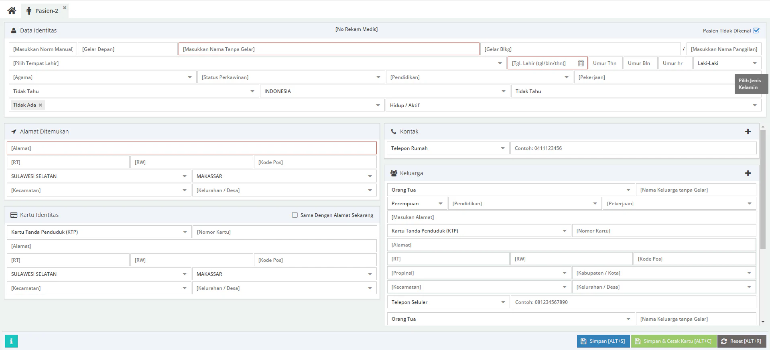Click the Alamat field under Alamat Ditemukan
The width and height of the screenshot is (770, 350).
click(192, 148)
